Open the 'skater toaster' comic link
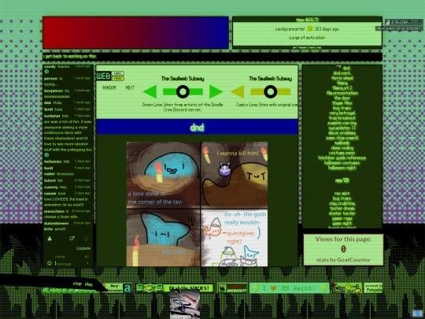Image resolution: width=425 pixels, height=319 pixels. [x=342, y=213]
